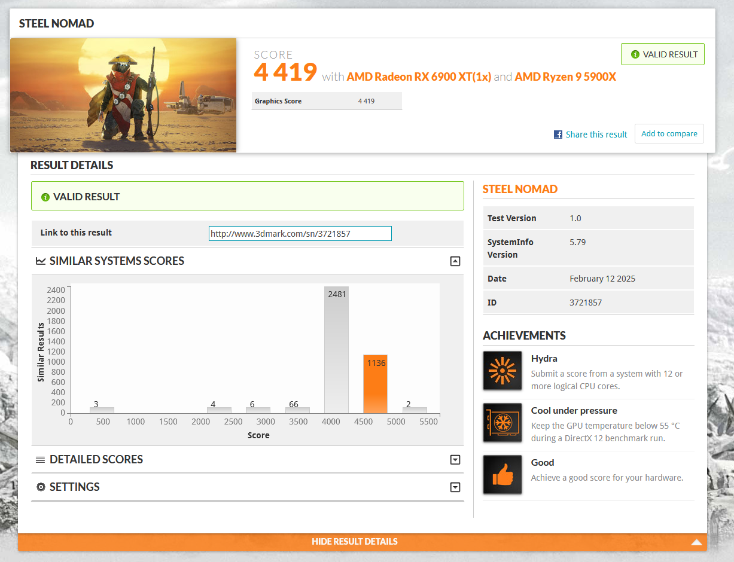Click the SystemInfo Version value 5.79
This screenshot has width=734, height=562.
[577, 242]
